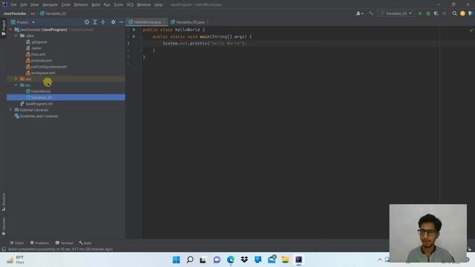This screenshot has width=475, height=267.
Task: Toggle the Project sidebar stripe button
Action: (x=4, y=28)
